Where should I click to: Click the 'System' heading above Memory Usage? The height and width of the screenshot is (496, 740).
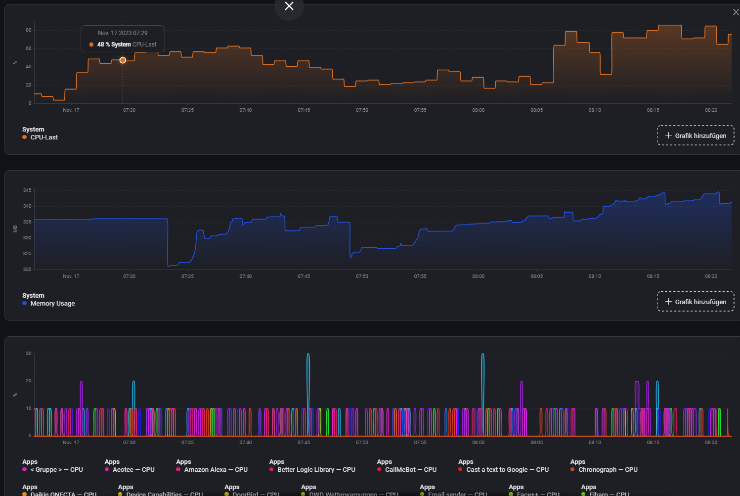click(x=33, y=296)
